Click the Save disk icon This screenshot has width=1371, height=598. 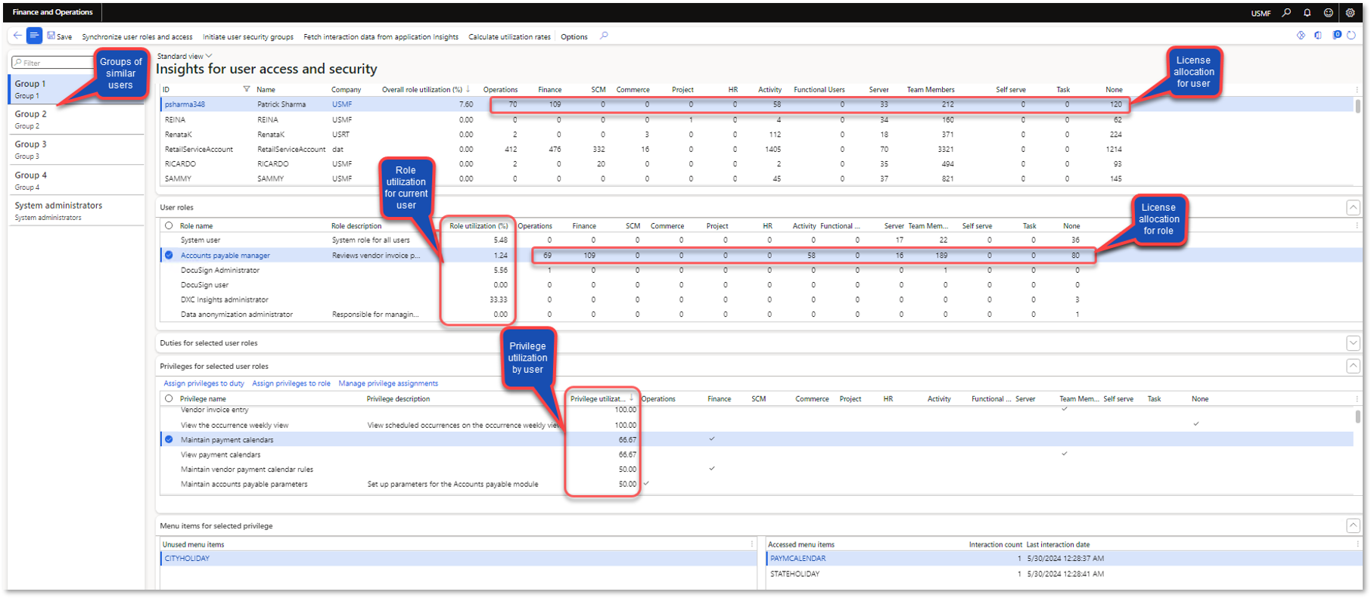coord(51,36)
